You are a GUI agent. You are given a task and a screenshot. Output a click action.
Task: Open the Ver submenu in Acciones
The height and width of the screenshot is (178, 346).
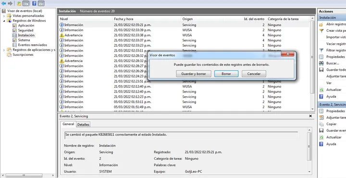click(329, 83)
